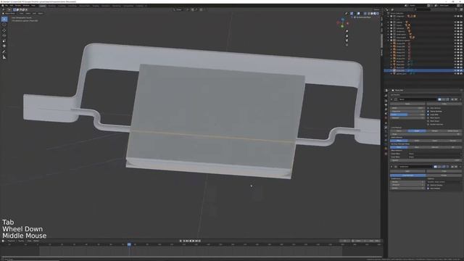The image size is (464, 261).
Task: Click the viewport pan hand icon
Action: click(347, 36)
